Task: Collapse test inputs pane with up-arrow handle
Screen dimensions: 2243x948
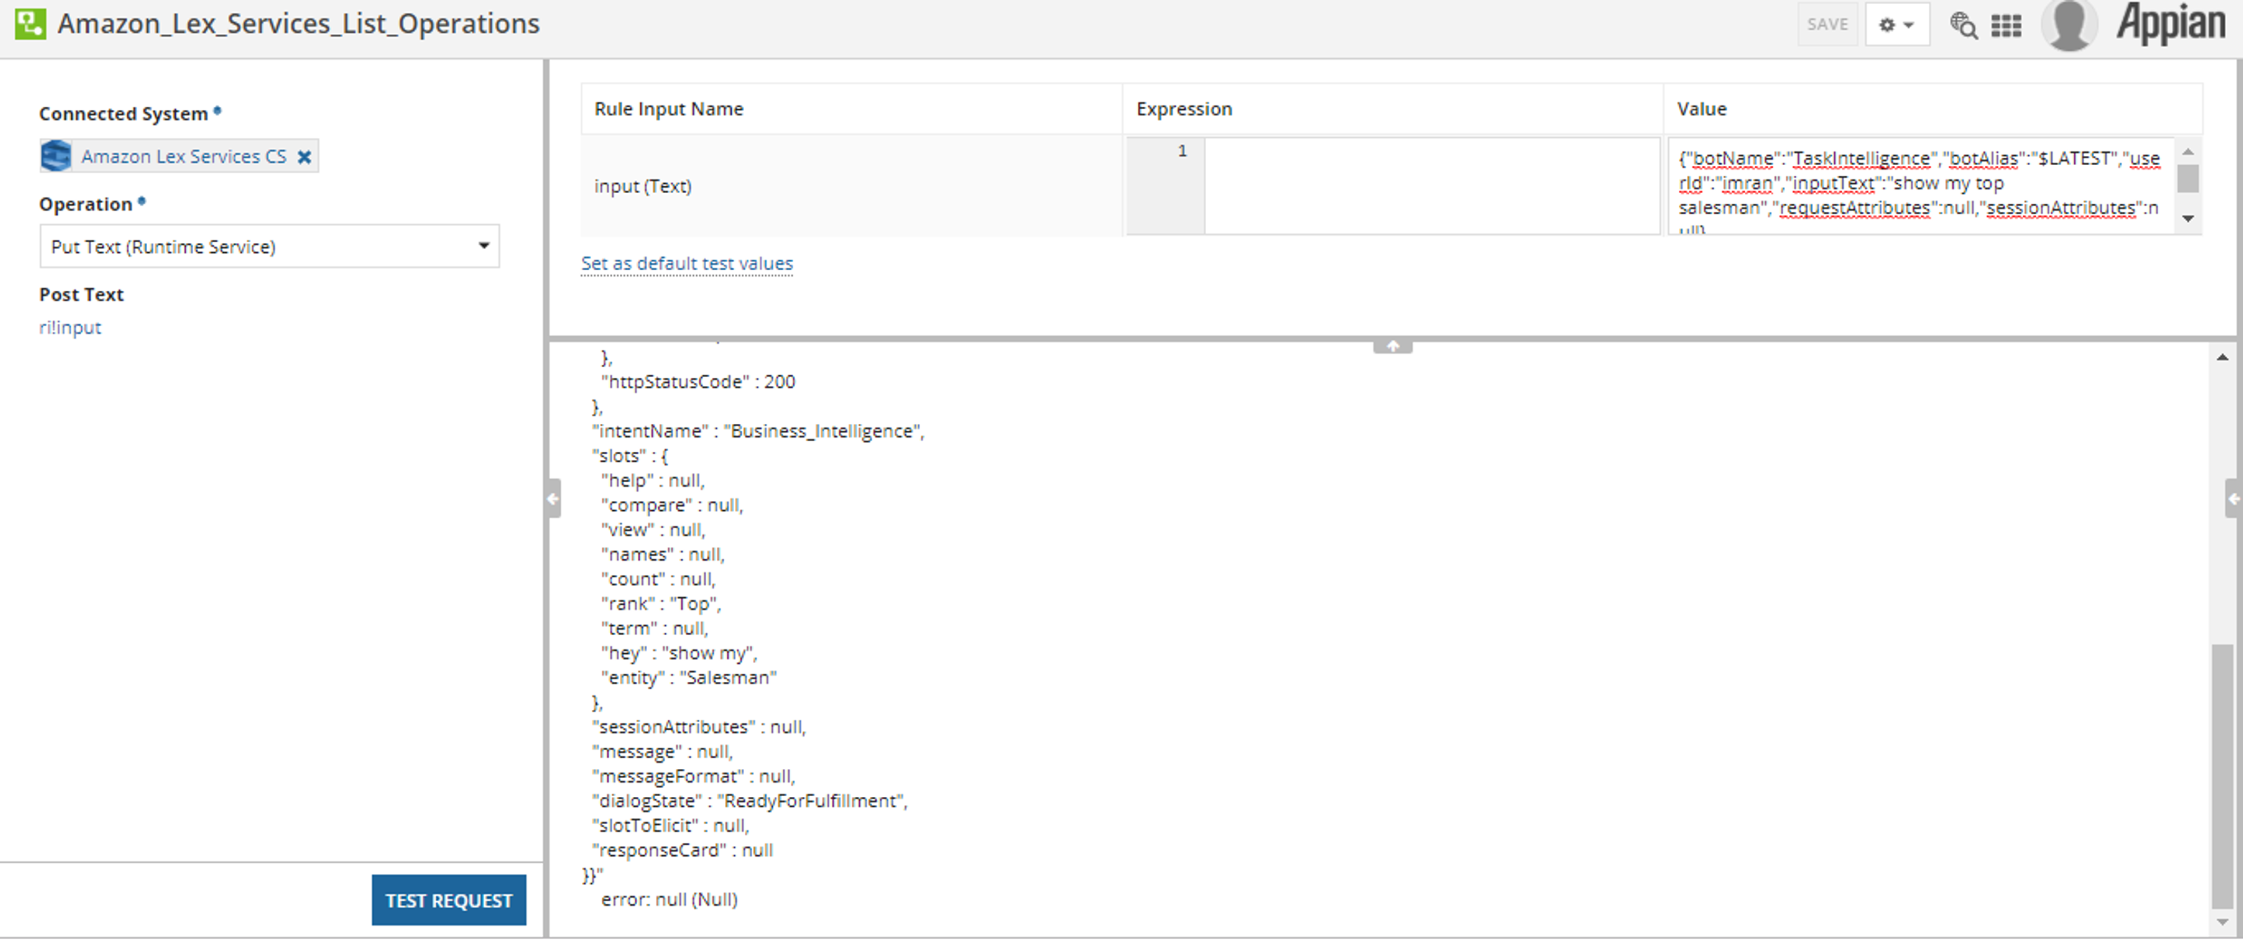Action: tap(1393, 347)
